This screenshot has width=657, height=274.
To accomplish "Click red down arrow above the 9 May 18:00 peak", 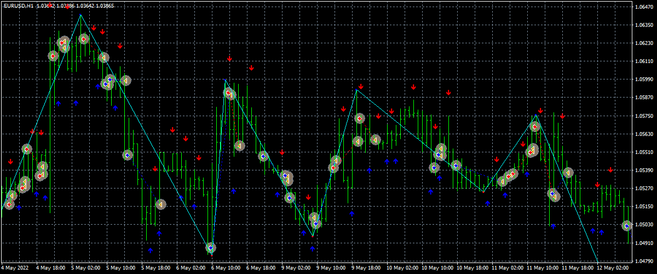I will pos(361,87).
